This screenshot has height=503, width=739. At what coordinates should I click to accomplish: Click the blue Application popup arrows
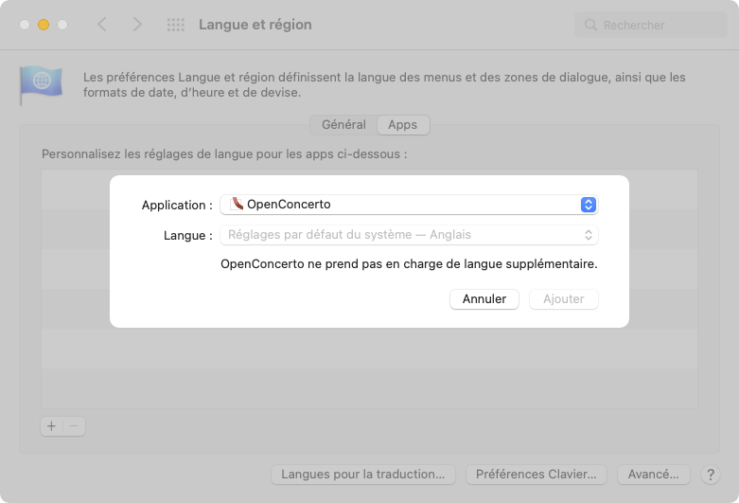(x=589, y=205)
